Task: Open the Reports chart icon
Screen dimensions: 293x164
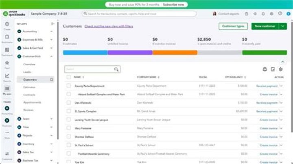Action: point(7,76)
